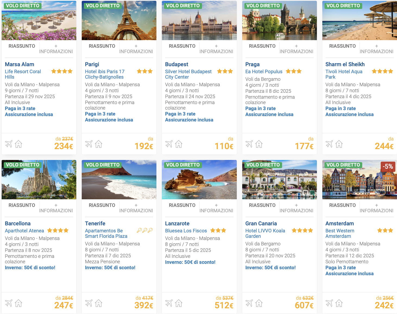Screen dimensions: 397x314
Task: Click the flight icon on Budapest card
Action: pos(169,144)
